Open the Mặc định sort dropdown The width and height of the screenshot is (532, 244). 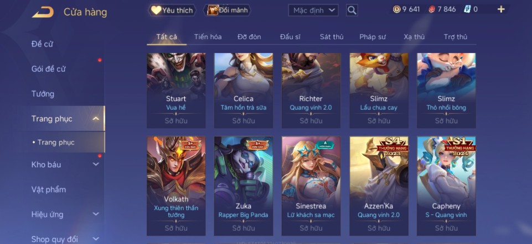point(313,10)
